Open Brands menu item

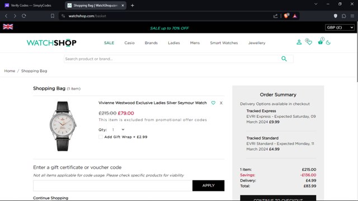tap(151, 43)
